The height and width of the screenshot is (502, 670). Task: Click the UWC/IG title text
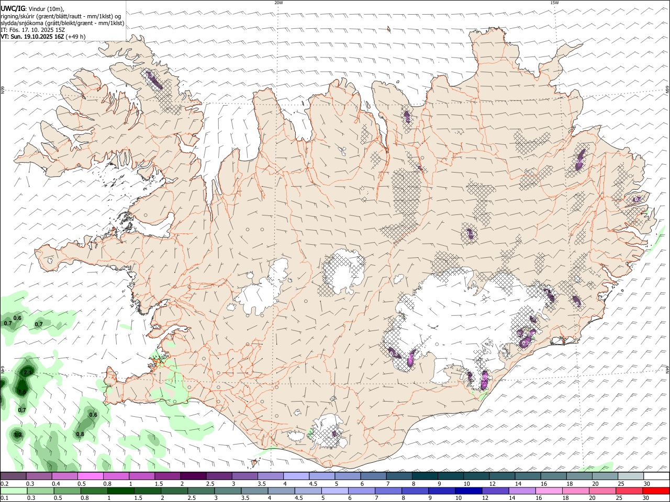pyautogui.click(x=12, y=8)
